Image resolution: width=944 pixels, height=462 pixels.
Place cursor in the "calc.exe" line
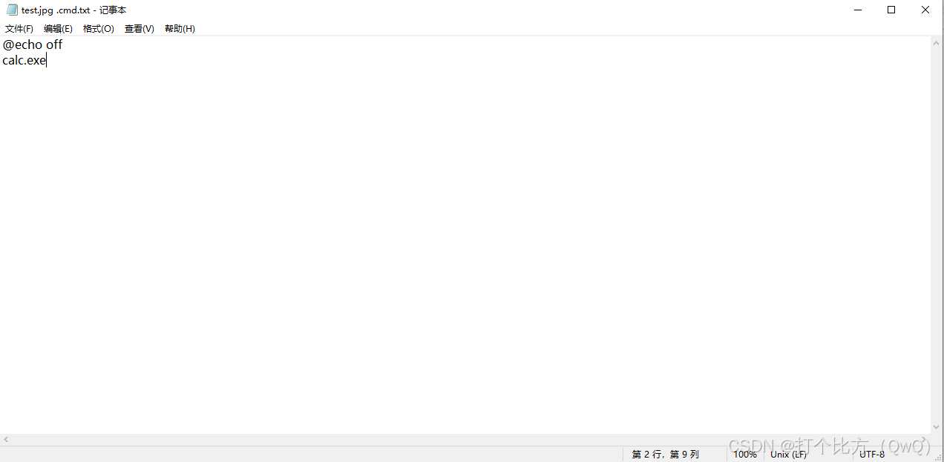[24, 60]
